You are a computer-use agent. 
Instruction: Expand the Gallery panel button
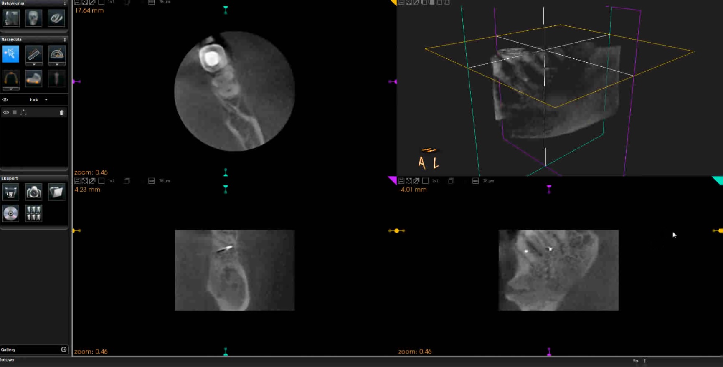(x=64, y=349)
